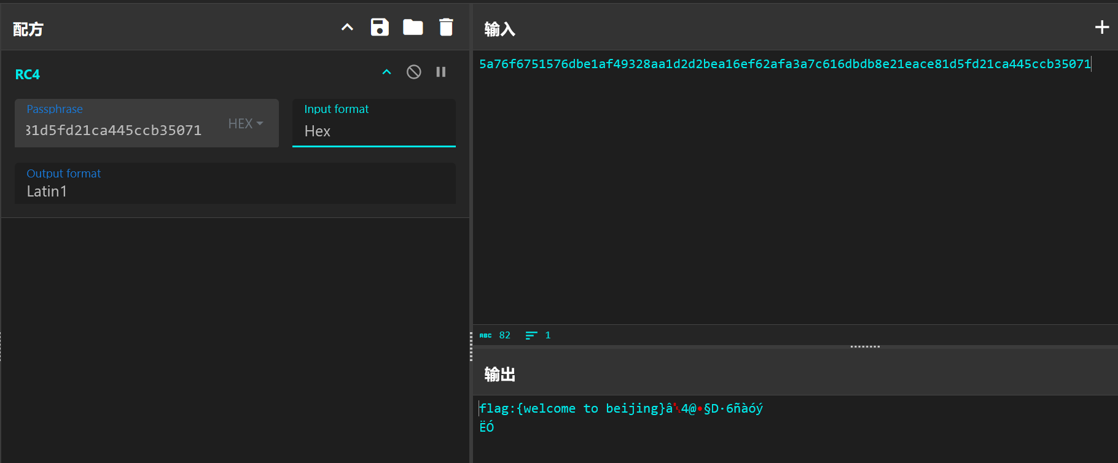Collapse the RC4 operation arguments
The height and width of the screenshot is (463, 1118).
coord(386,72)
